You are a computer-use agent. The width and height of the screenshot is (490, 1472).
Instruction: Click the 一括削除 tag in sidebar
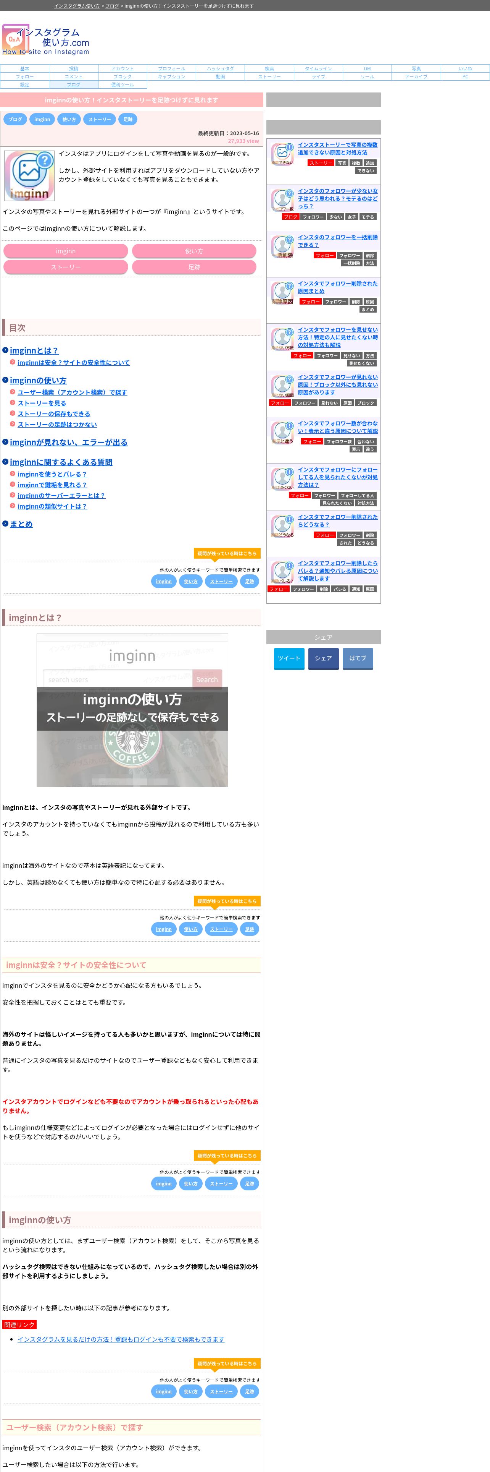click(x=351, y=263)
